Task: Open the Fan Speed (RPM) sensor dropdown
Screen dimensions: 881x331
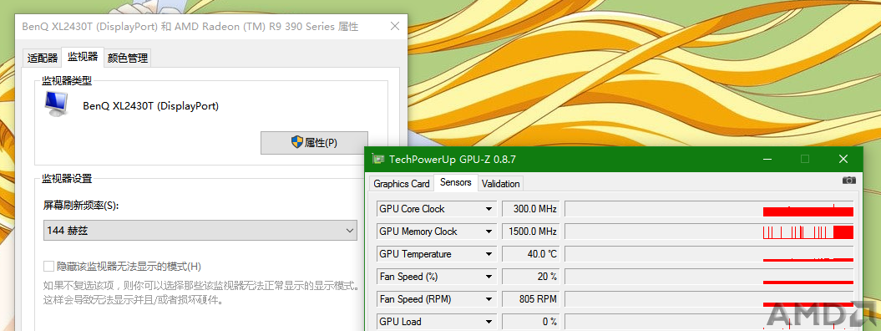Action: pyautogui.click(x=488, y=299)
